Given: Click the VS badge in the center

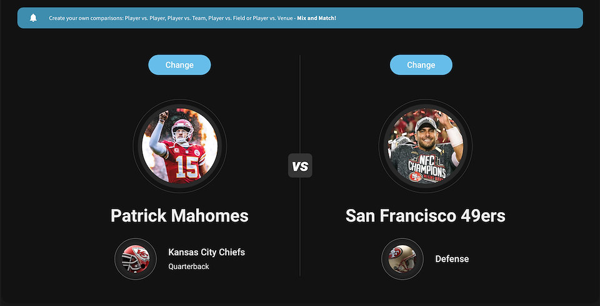Looking at the screenshot, I should pos(300,165).
